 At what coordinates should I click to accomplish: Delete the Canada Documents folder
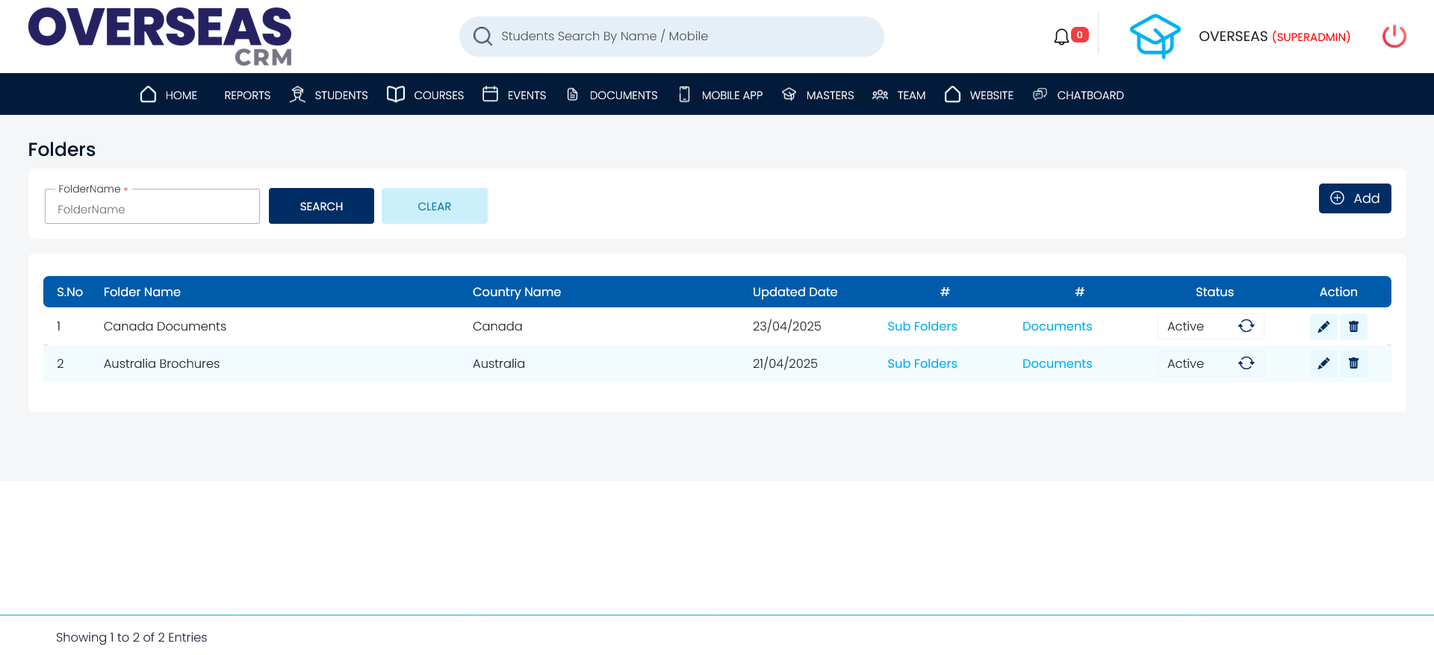(x=1353, y=327)
